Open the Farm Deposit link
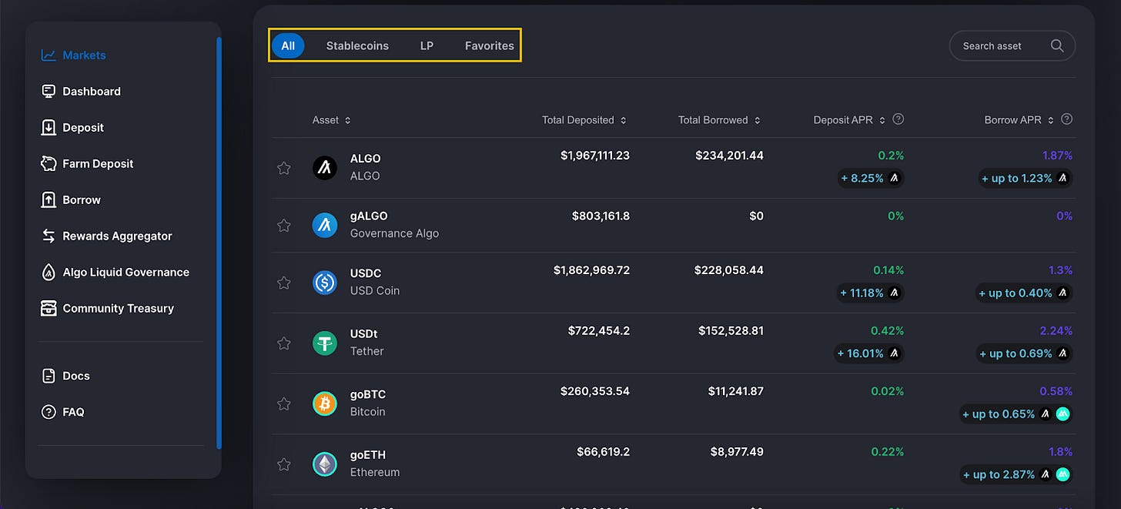This screenshot has height=509, width=1121. [x=98, y=164]
